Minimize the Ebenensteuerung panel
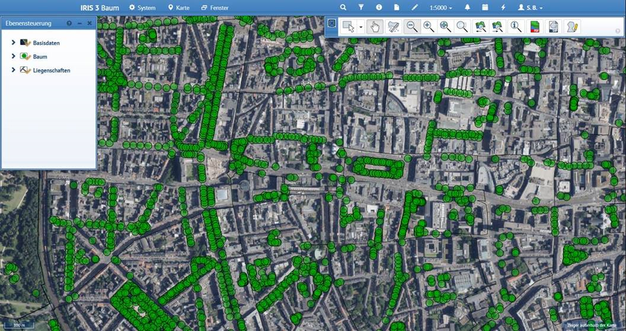 click(79, 23)
